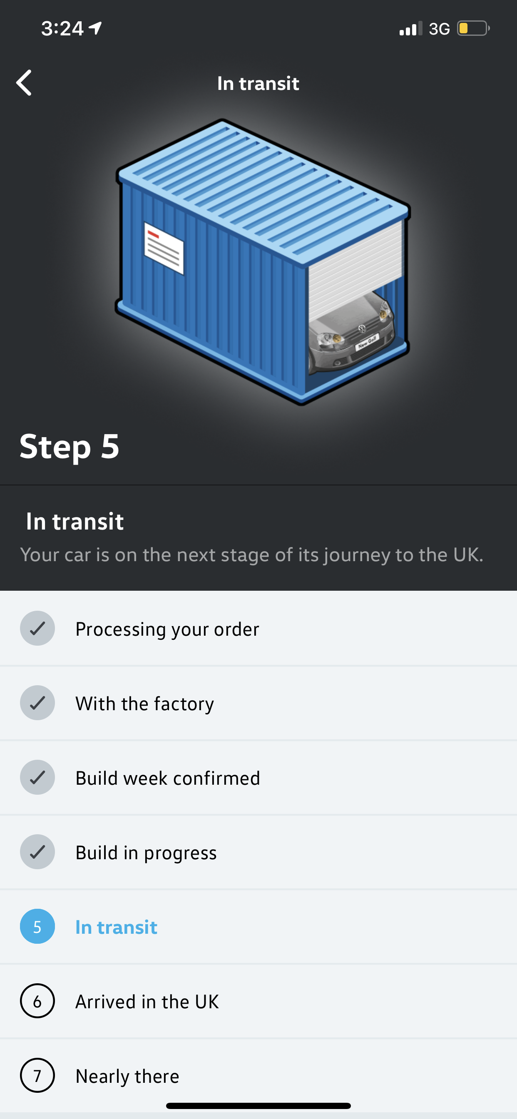The height and width of the screenshot is (1119, 517).
Task: Select the blue step 5 circle
Action: (37, 927)
